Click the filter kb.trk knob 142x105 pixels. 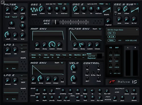[8, 9]
